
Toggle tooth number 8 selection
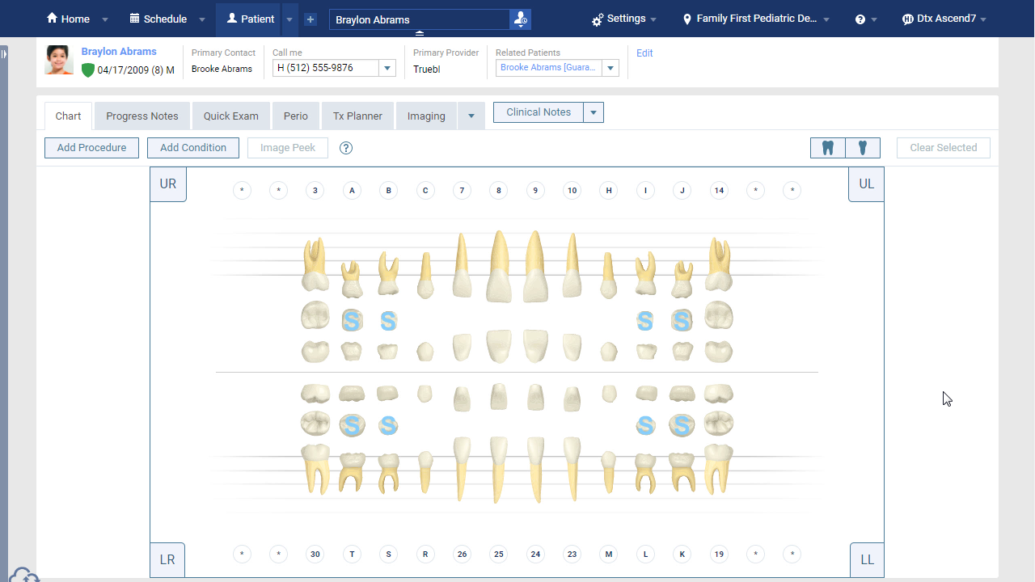(499, 191)
